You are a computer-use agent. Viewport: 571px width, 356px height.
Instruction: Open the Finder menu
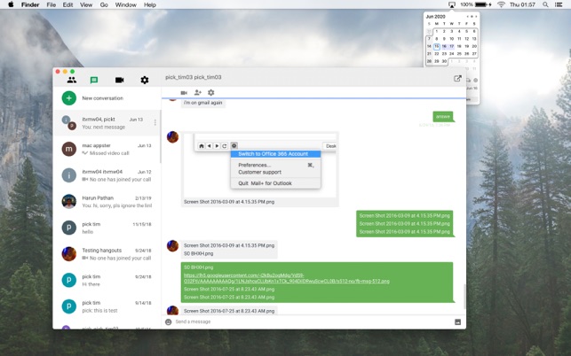point(30,4)
